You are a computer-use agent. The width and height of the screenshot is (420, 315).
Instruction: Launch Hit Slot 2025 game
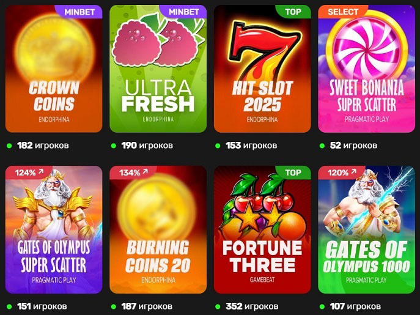pyautogui.click(x=262, y=69)
